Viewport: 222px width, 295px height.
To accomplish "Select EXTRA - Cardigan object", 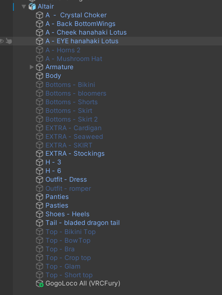I will pos(74,128).
